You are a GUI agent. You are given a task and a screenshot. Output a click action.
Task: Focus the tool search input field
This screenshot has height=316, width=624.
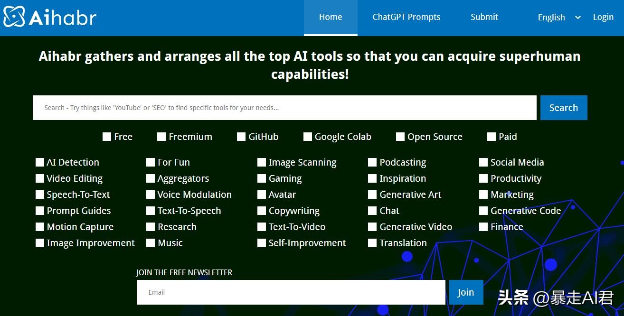pos(284,108)
